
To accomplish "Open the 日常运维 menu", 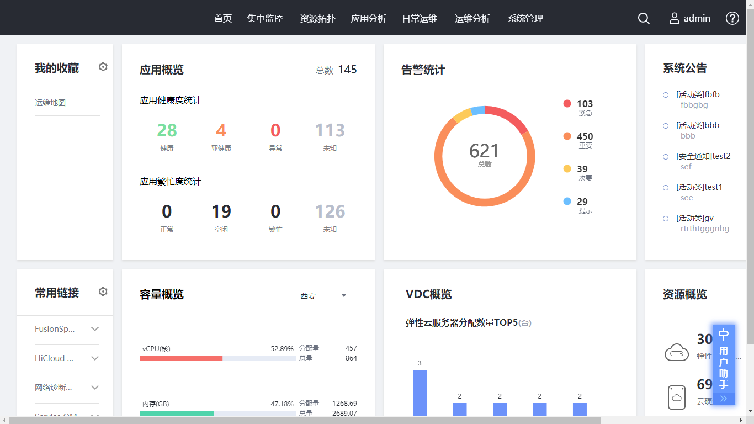I will pos(420,18).
